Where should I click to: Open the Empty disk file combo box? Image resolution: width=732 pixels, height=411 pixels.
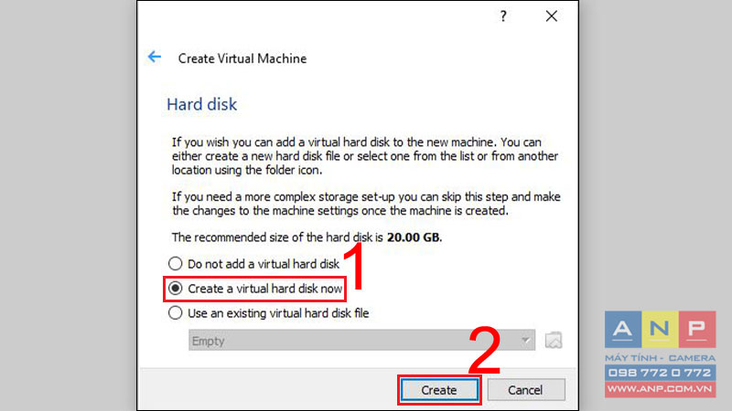click(361, 340)
